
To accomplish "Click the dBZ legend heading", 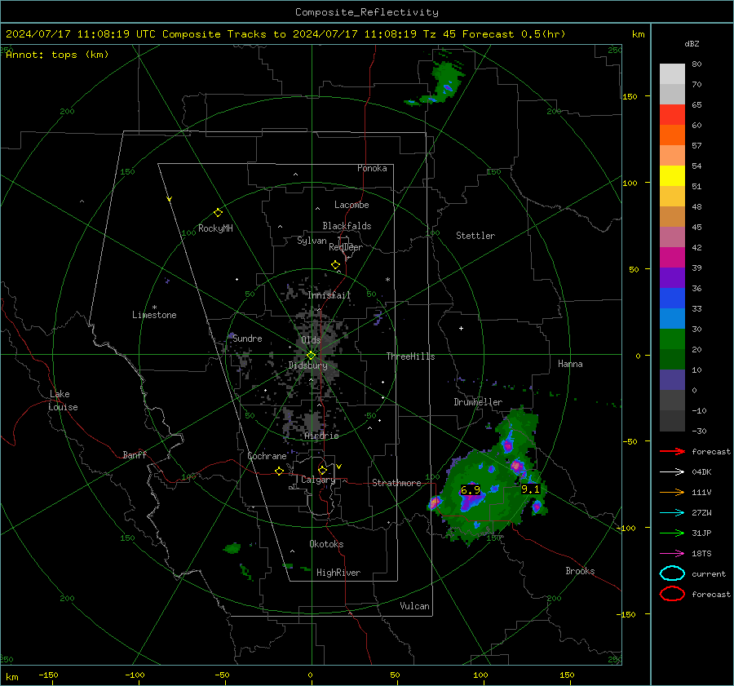I will click(692, 44).
